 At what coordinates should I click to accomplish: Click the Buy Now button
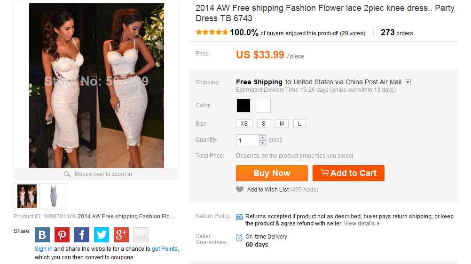(272, 173)
